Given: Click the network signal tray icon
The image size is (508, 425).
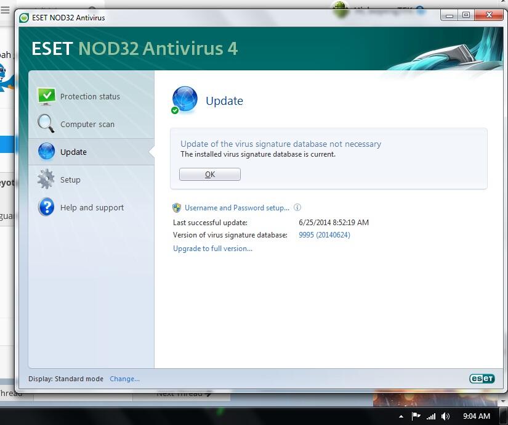Looking at the screenshot, I should click(431, 416).
